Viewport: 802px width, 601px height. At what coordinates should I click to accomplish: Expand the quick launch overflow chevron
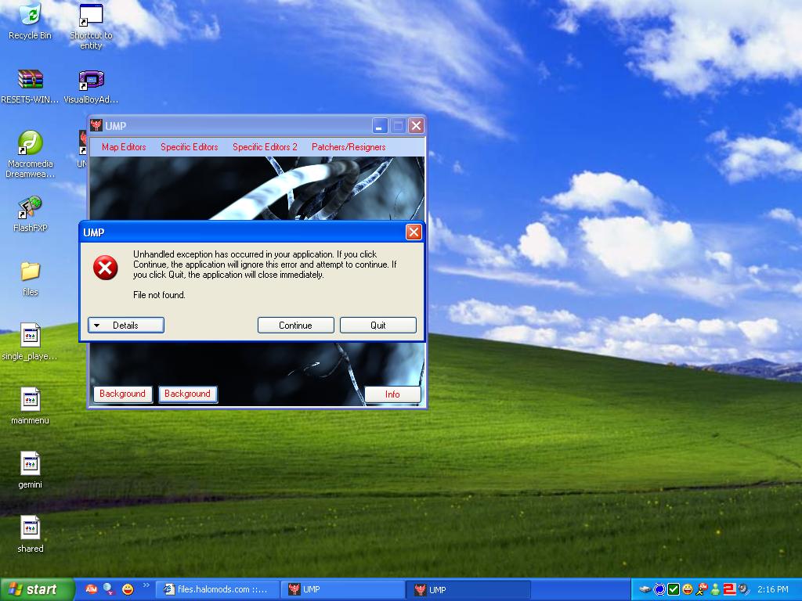pyautogui.click(x=146, y=585)
